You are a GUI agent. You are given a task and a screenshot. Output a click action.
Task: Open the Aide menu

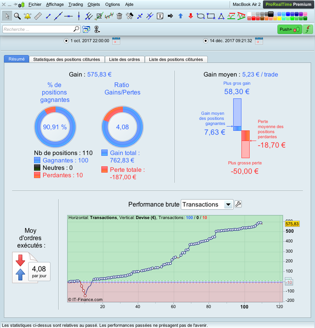tap(129, 4)
